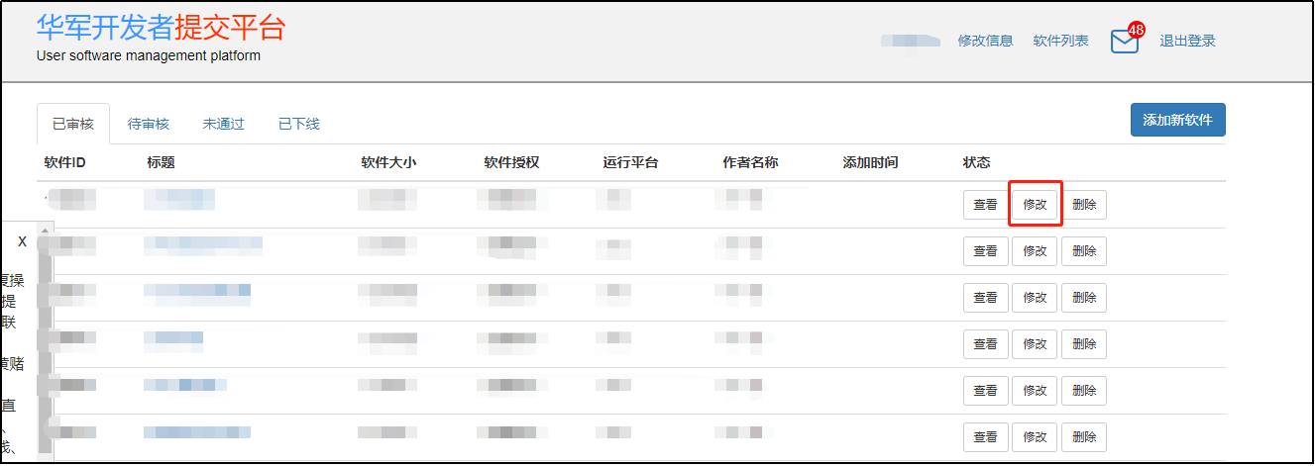
Task: Close the left popup with X
Action: pyautogui.click(x=22, y=241)
